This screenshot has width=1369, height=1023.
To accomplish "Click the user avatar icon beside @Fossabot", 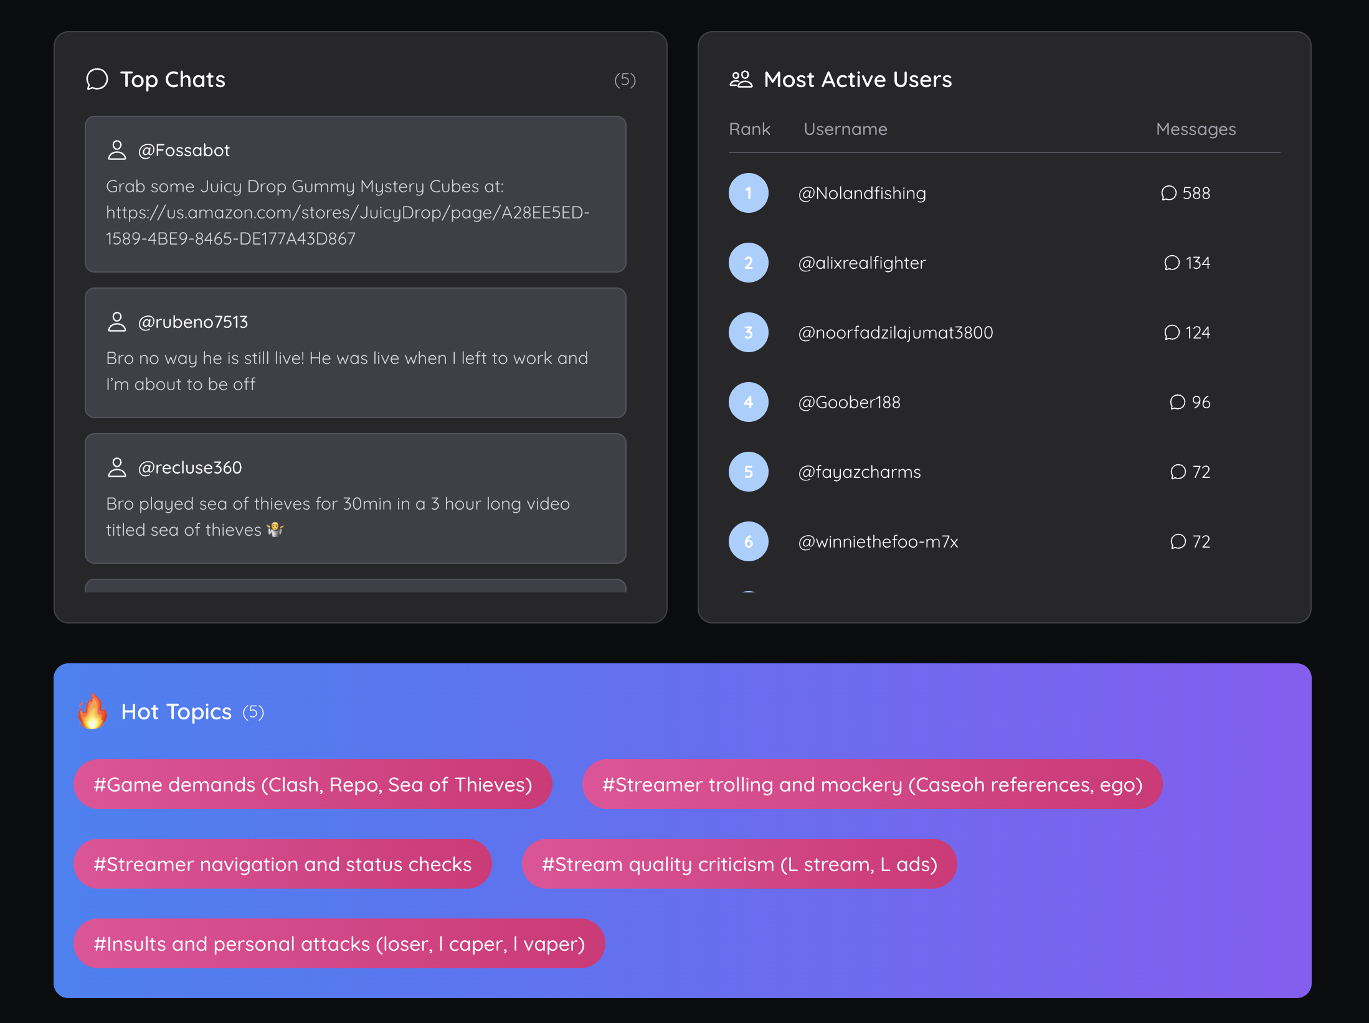I will click(116, 150).
